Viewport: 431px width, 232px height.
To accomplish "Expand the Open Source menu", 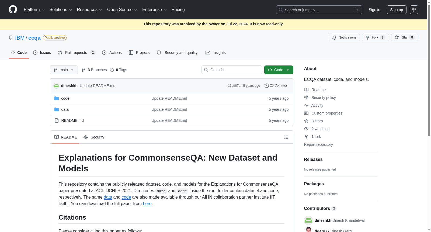I will point(122,10).
